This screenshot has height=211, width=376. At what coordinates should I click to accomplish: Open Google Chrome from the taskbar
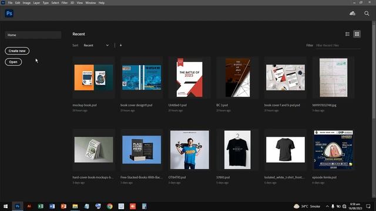click(x=110, y=206)
